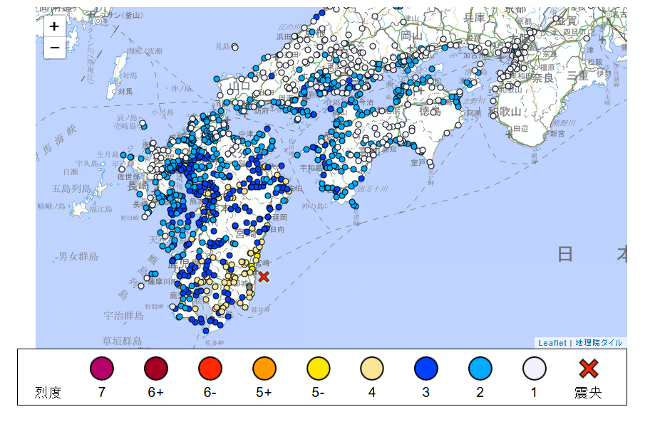Click the 室戸 map label

(x=418, y=162)
